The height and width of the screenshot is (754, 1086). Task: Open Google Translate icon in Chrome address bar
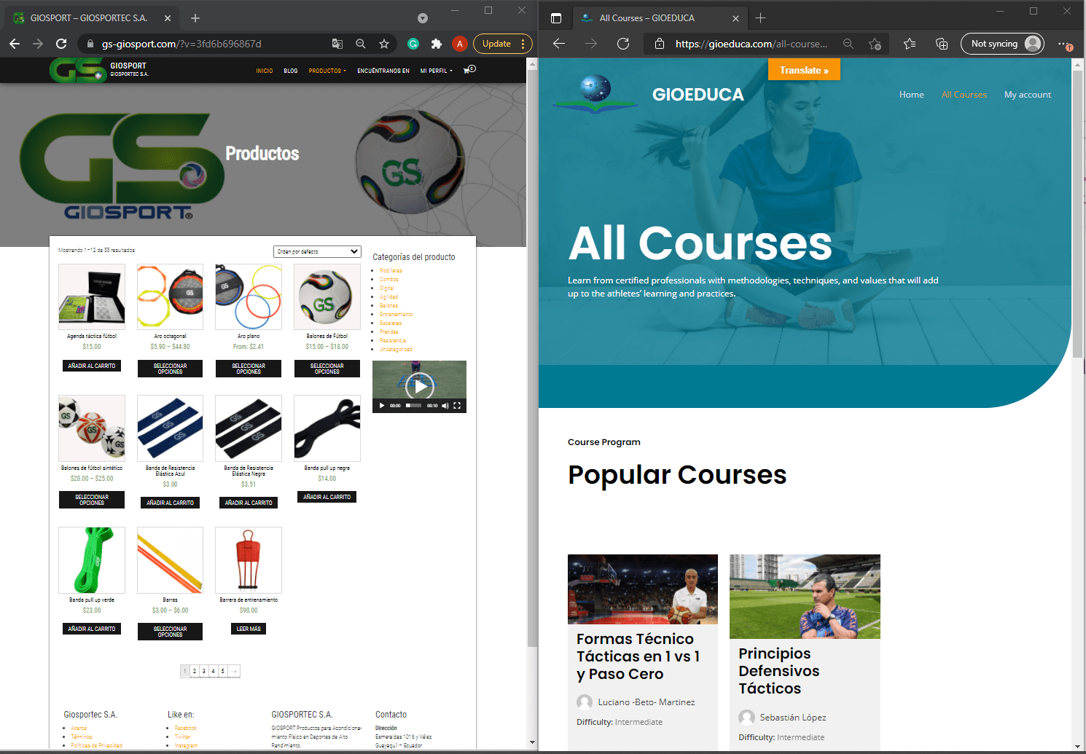point(337,44)
